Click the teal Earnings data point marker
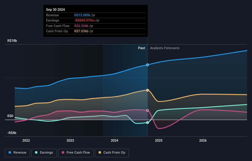252x161 pixels. (147, 123)
